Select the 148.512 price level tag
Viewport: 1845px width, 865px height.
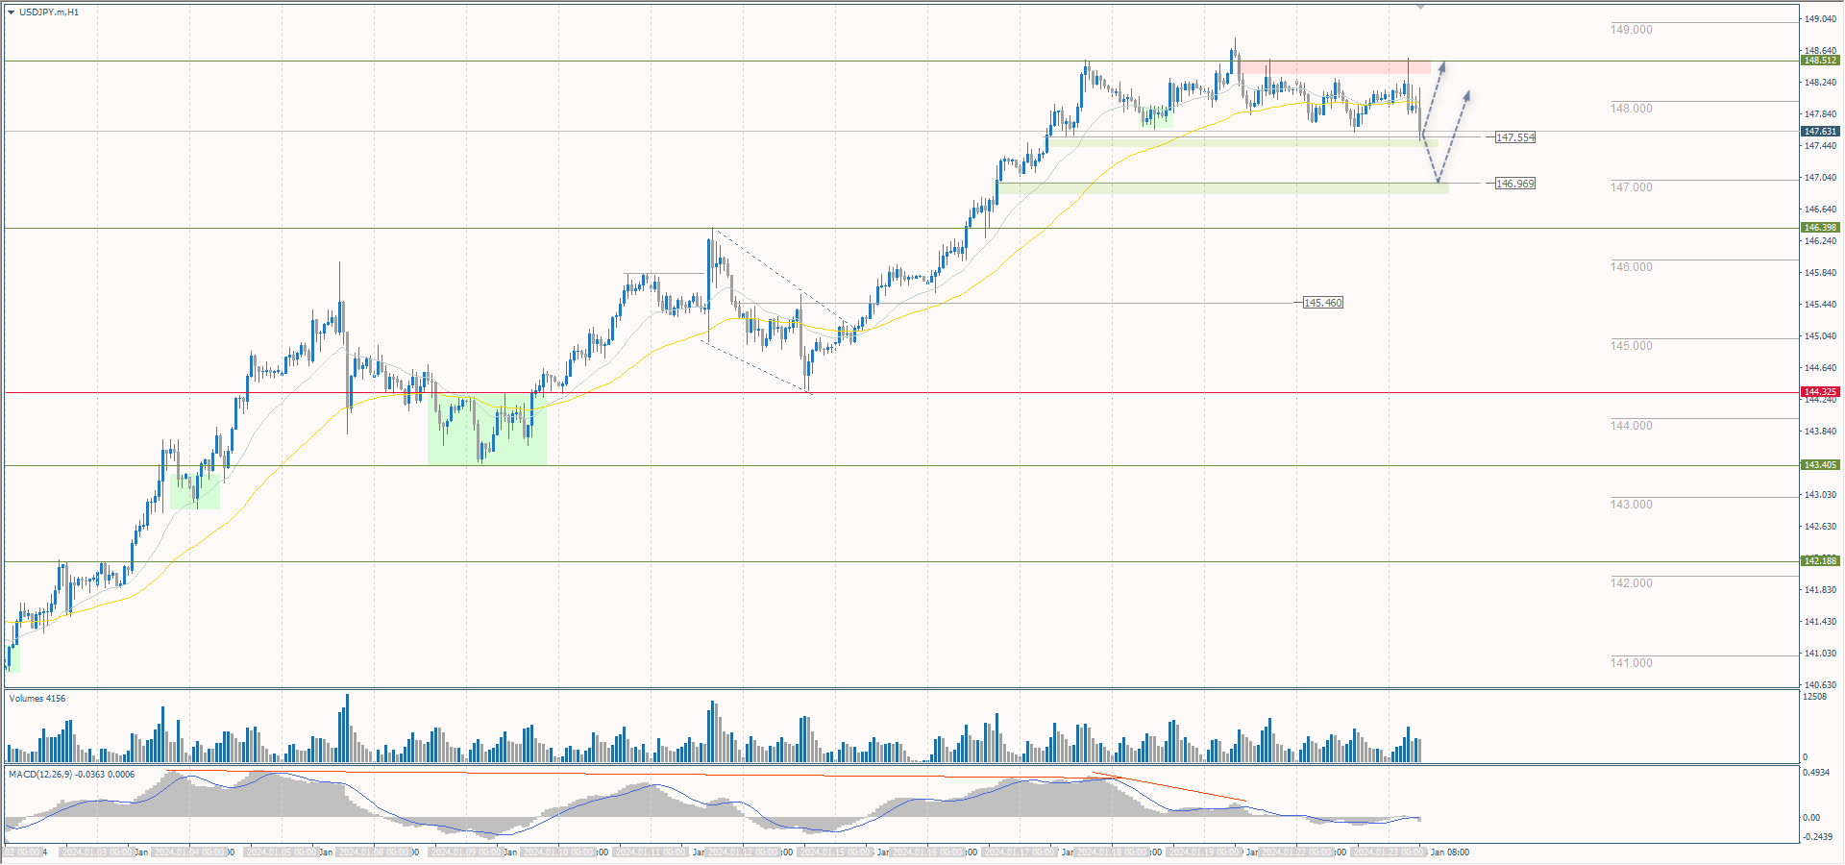(x=1820, y=61)
